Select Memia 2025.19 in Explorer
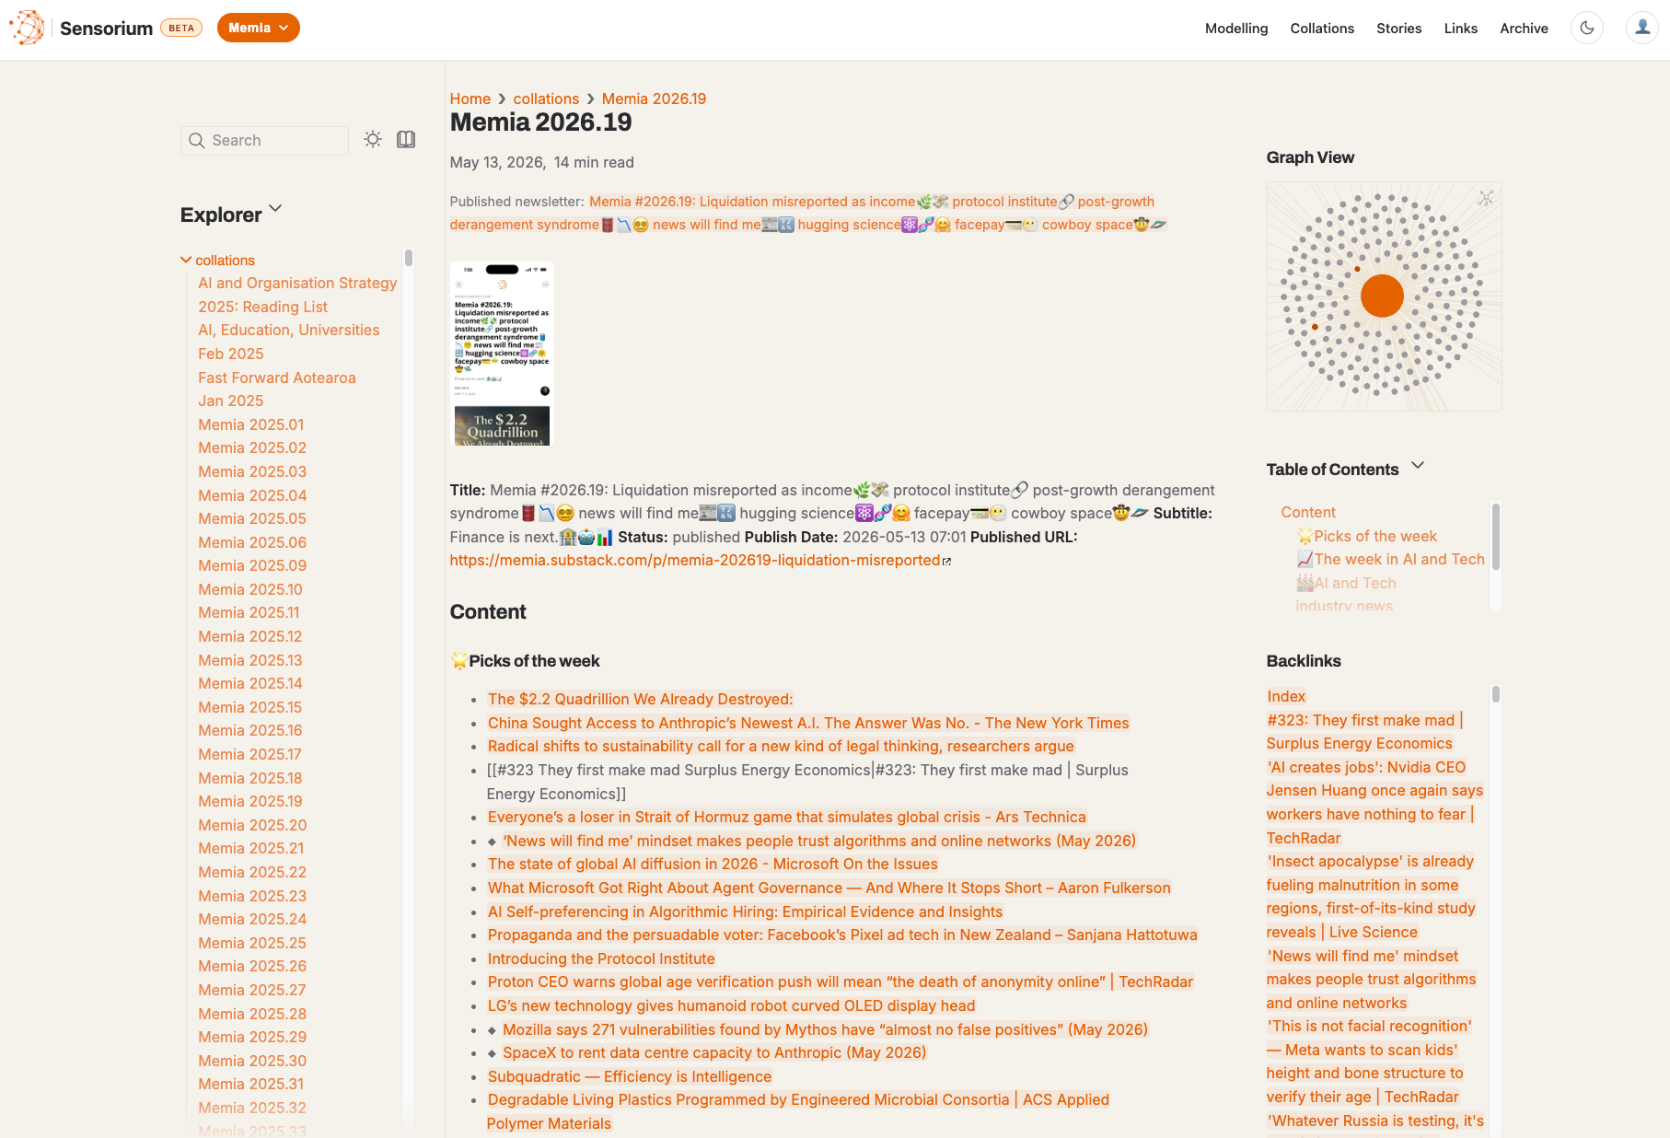 point(249,801)
